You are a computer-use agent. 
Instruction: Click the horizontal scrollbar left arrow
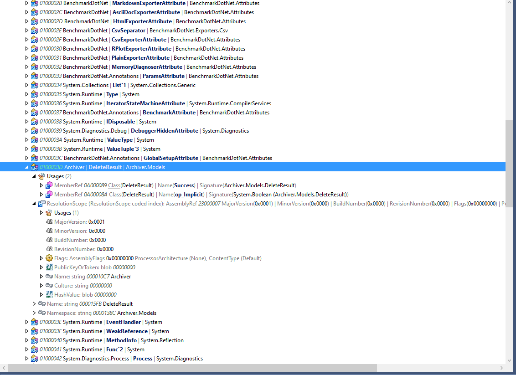[x=4, y=368]
